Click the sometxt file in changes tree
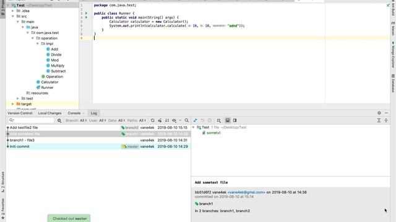Image resolution: width=396 pixels, height=222 pixels. (213, 133)
